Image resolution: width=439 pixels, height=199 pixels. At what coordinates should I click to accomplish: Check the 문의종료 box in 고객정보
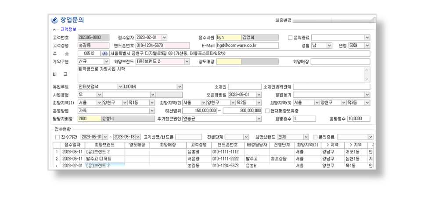tap(290, 37)
